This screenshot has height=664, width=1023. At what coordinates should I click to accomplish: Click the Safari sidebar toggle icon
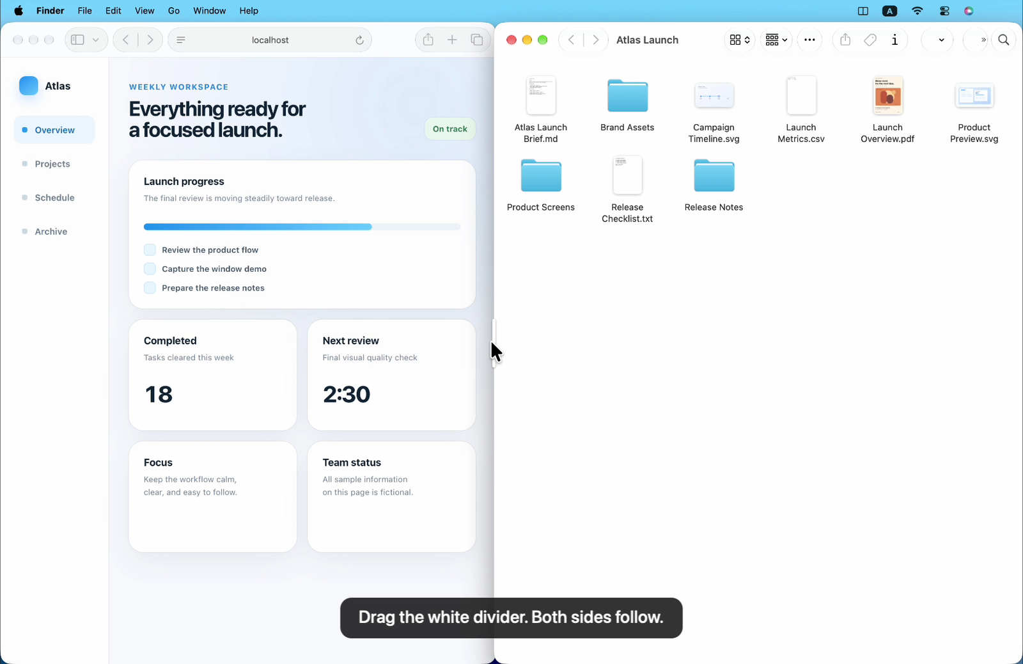pos(77,40)
